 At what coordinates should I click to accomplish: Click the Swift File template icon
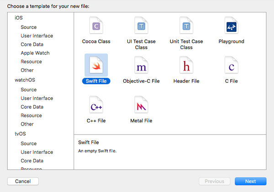[x=96, y=66]
